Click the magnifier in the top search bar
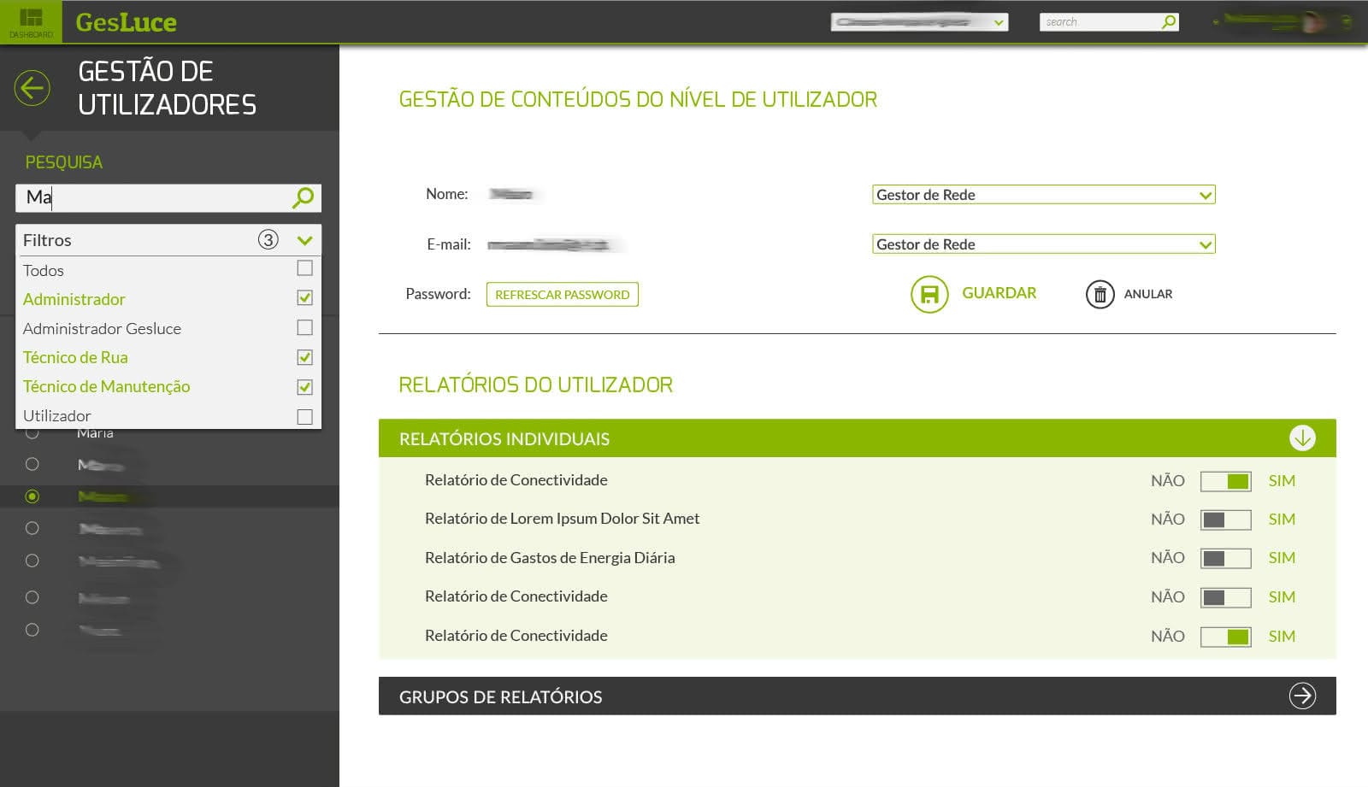 (1168, 21)
